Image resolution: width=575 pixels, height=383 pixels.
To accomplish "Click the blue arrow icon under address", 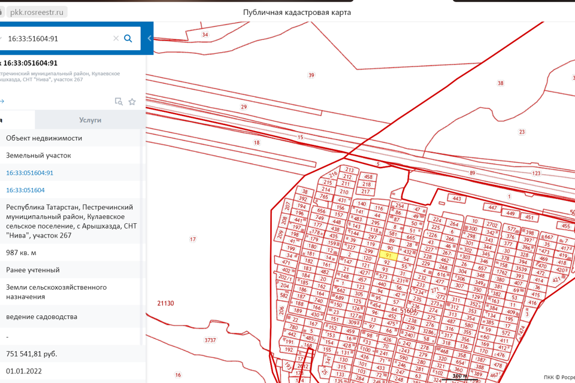I will tap(2, 102).
